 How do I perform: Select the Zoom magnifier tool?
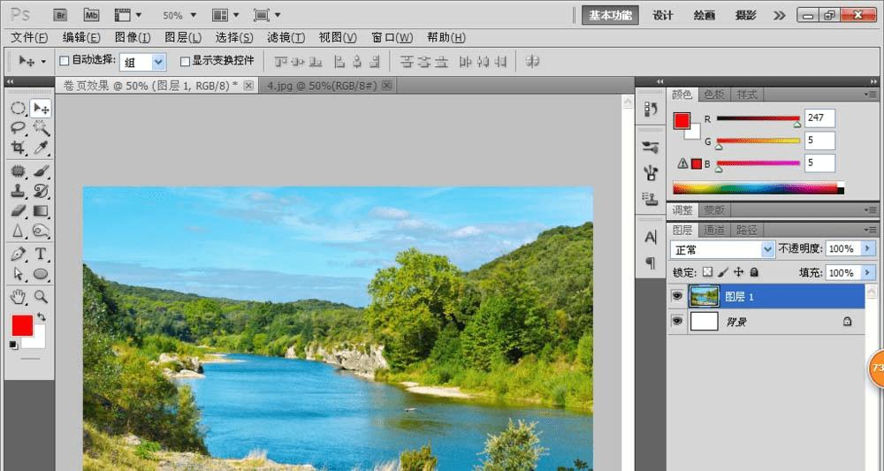pos(41,297)
